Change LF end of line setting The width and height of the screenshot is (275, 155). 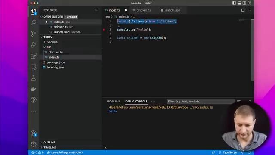[x=213, y=152]
